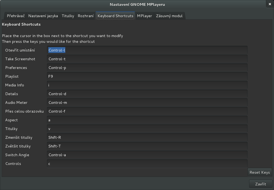Open the MPlayer tab
Viewport: 274px width, 190px height.
click(145, 16)
